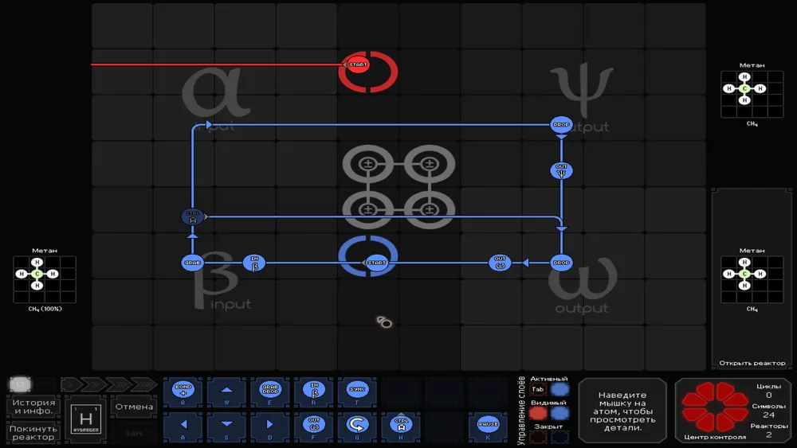Click the bottom-right bonder on the grid
This screenshot has height=448, width=797.
(430, 209)
